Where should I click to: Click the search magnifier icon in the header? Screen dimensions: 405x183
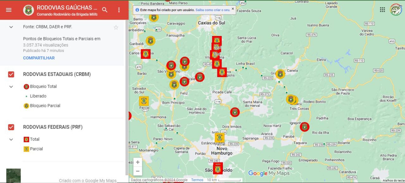pyautogui.click(x=105, y=10)
